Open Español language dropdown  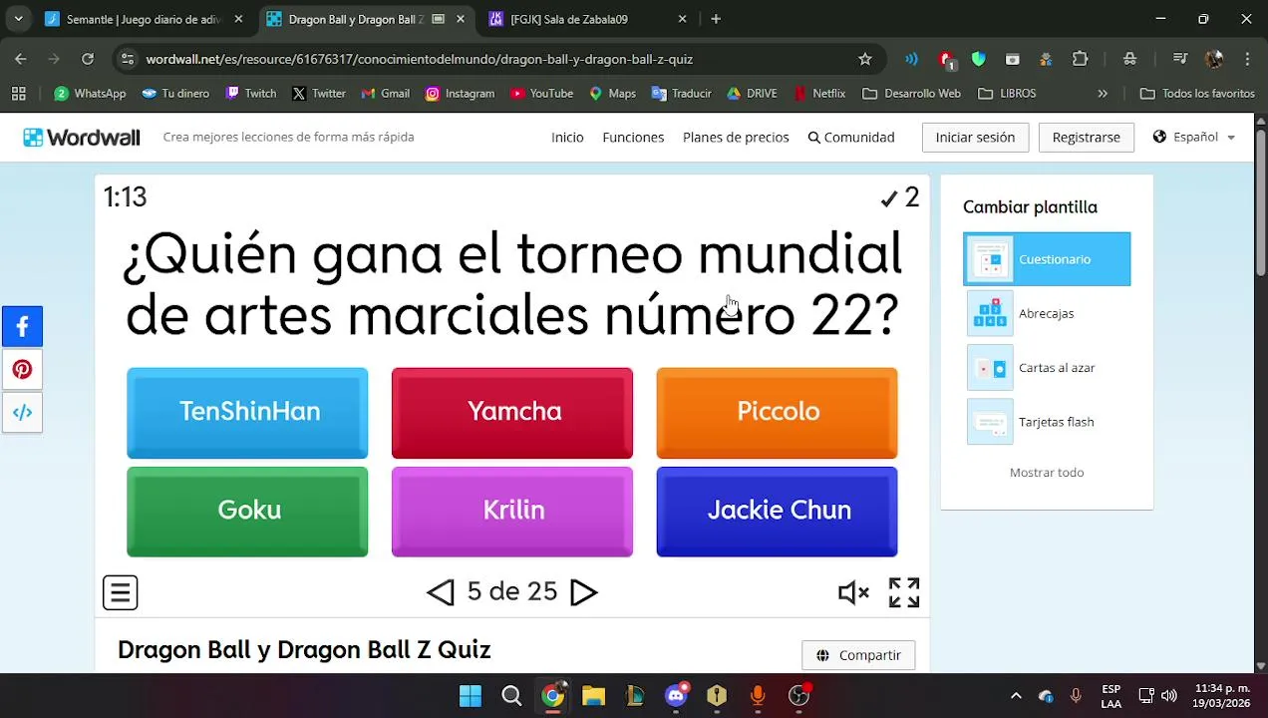point(1194,138)
